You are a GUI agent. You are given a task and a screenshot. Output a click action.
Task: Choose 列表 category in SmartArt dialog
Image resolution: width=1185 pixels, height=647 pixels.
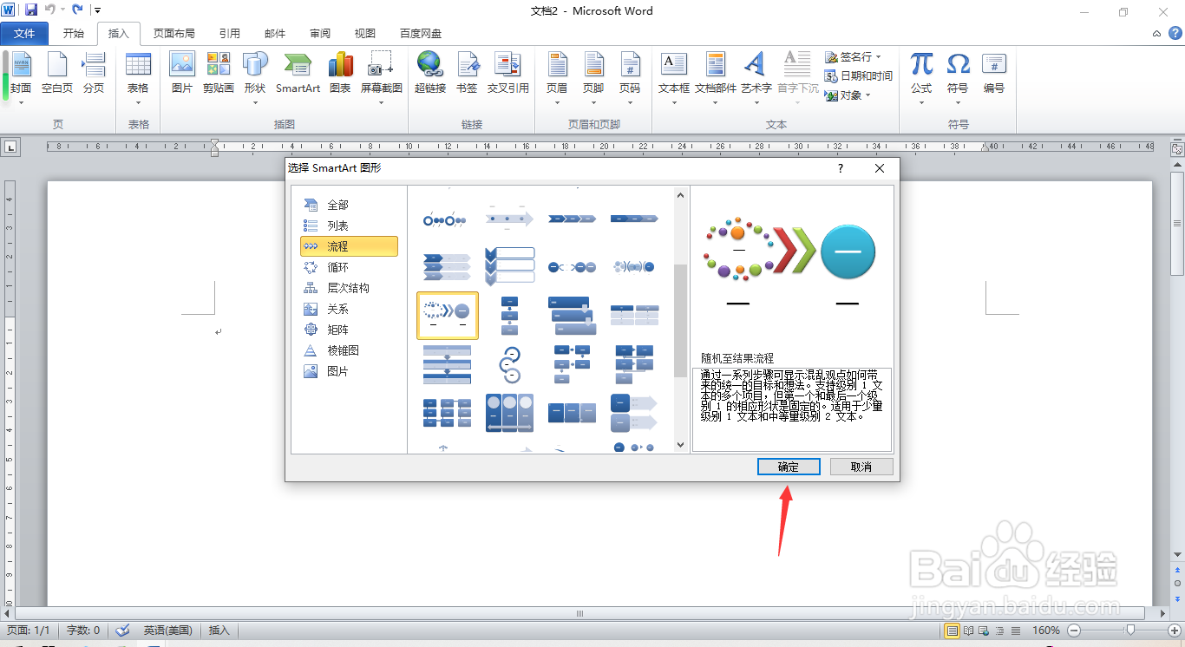point(349,225)
